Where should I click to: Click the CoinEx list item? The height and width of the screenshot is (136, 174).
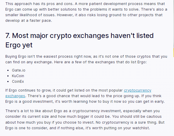click(18, 82)
